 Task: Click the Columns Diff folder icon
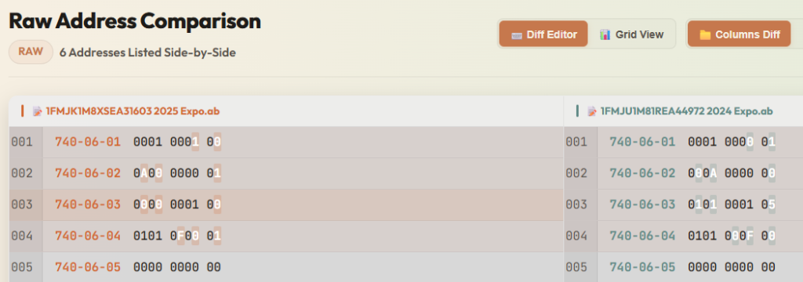click(705, 34)
